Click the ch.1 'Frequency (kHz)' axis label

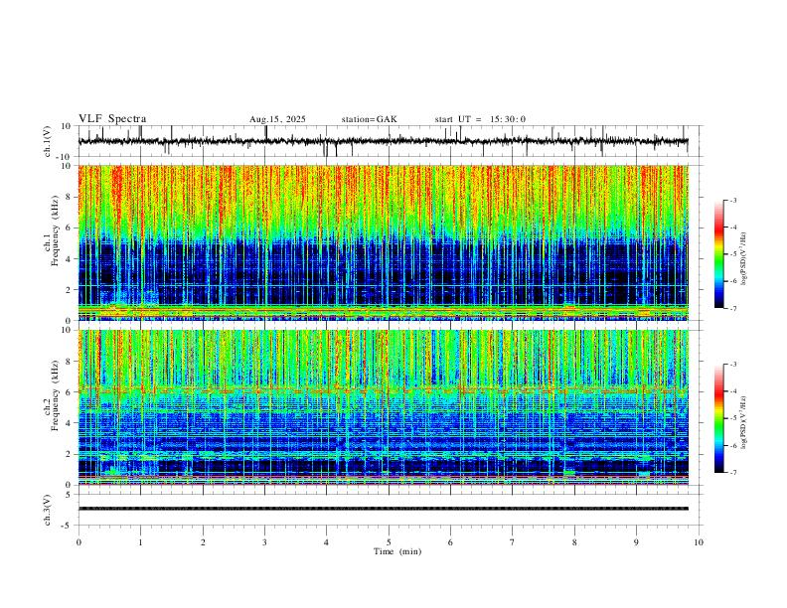[x=55, y=230]
